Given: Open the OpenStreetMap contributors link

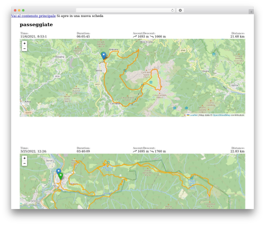Looking at the screenshot, I should click(x=222, y=115).
